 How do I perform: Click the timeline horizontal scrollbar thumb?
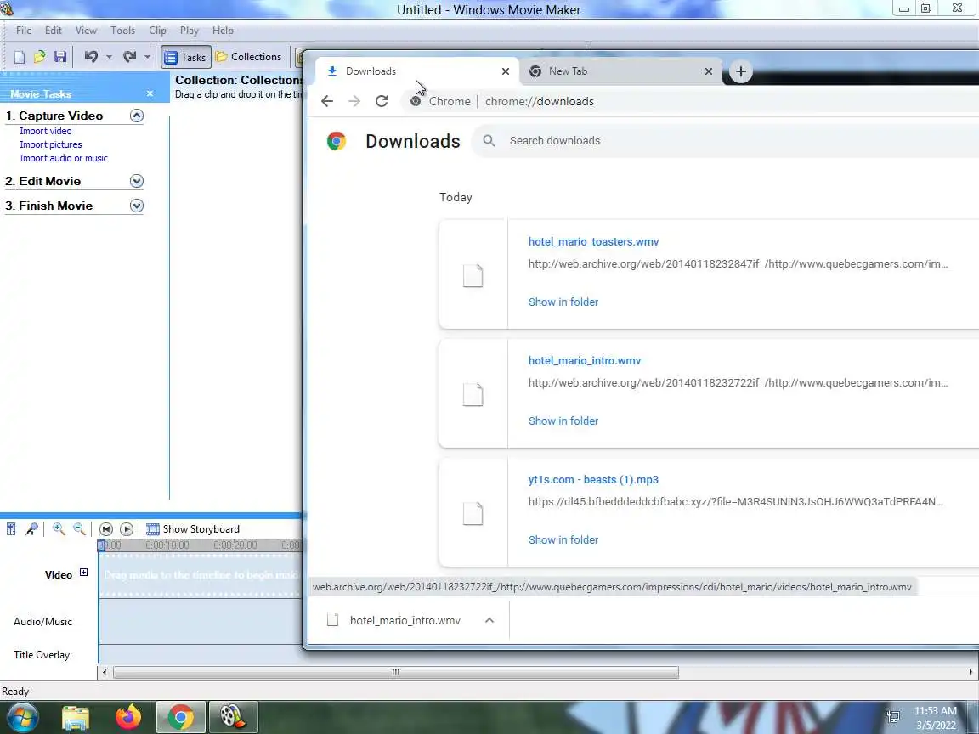click(x=396, y=672)
